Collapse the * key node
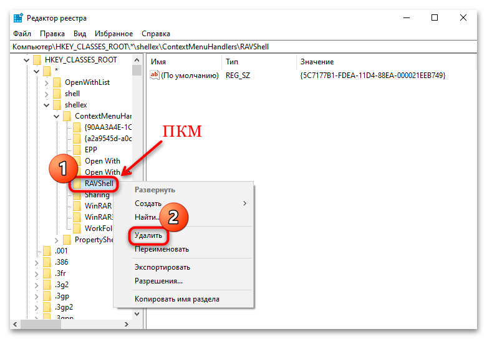This screenshot has height=339, width=487. (x=36, y=71)
